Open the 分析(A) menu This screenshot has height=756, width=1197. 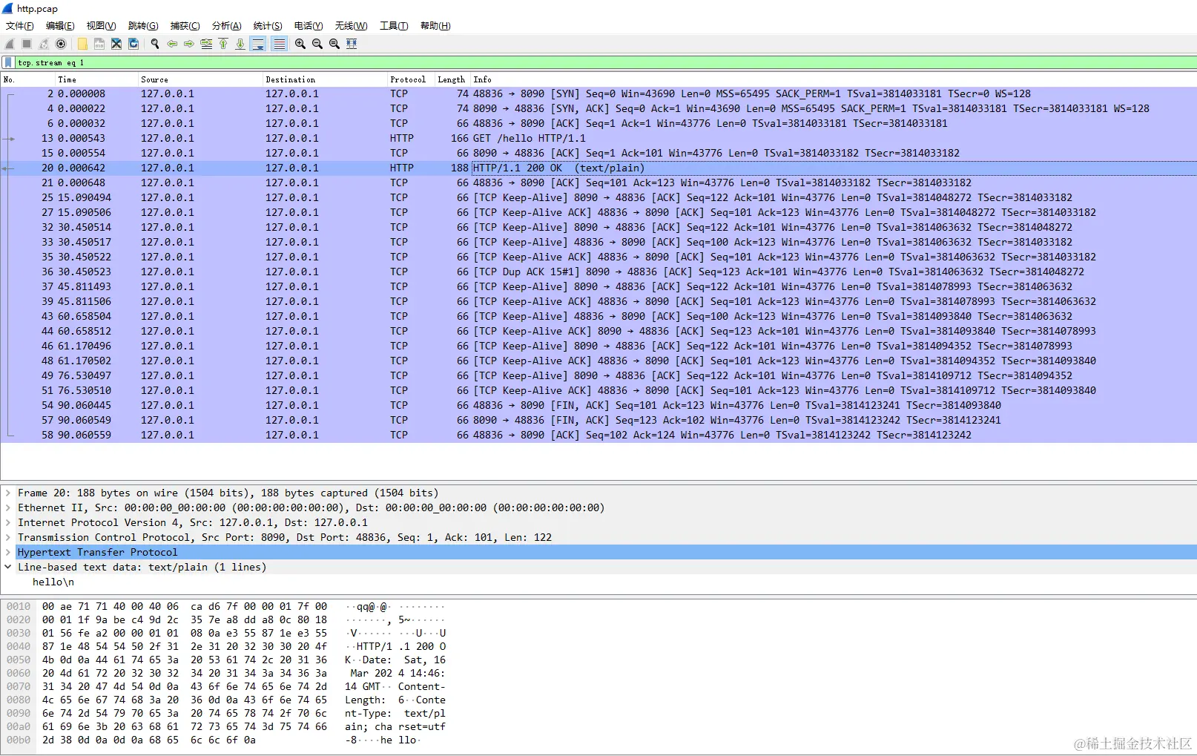pos(226,26)
